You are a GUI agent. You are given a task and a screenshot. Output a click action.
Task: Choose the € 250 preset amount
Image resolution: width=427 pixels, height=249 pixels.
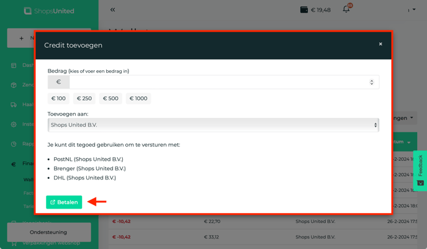pos(84,98)
